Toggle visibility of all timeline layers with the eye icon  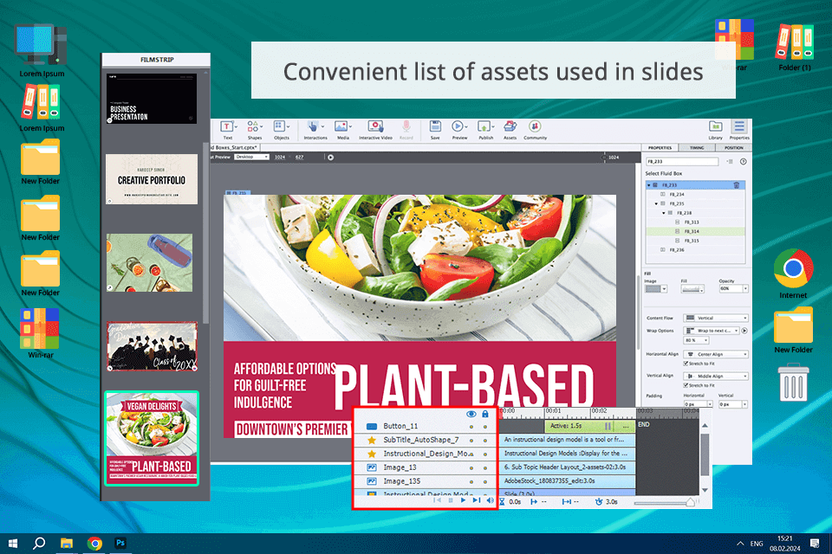click(471, 414)
